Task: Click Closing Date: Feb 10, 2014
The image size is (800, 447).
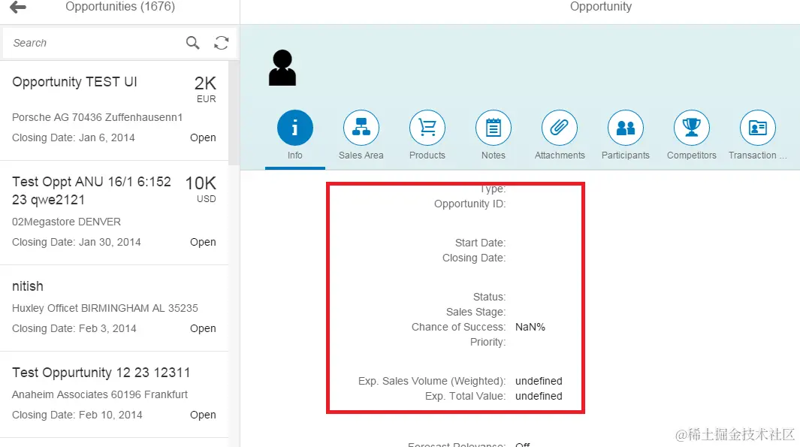Action: (77, 415)
